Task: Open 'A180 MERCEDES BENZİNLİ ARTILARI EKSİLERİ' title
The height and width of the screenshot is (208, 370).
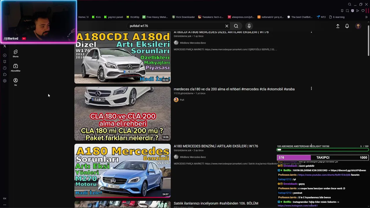Action: coord(216,146)
